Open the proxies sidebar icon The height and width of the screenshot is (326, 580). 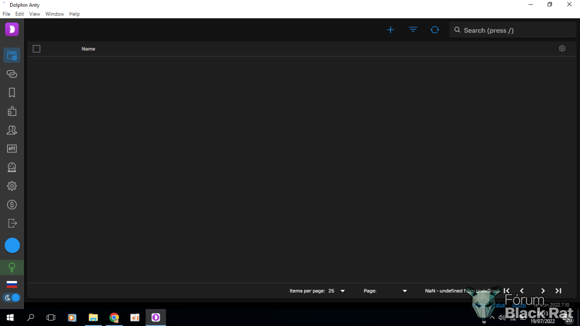[x=12, y=74]
